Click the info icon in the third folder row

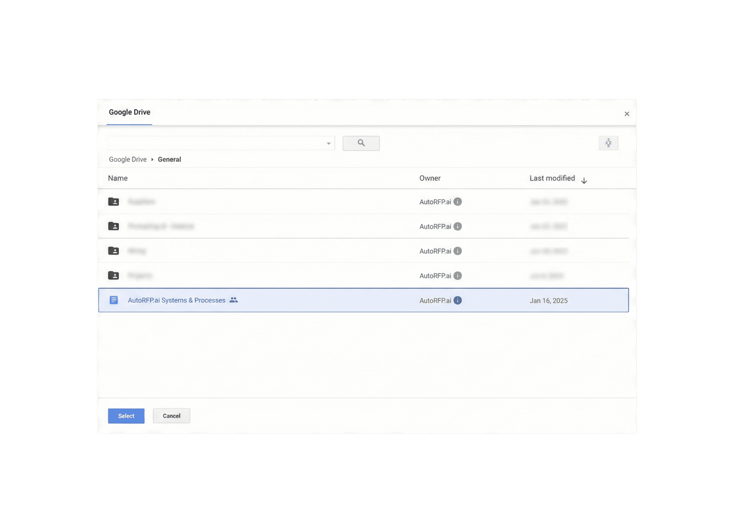[x=457, y=251]
